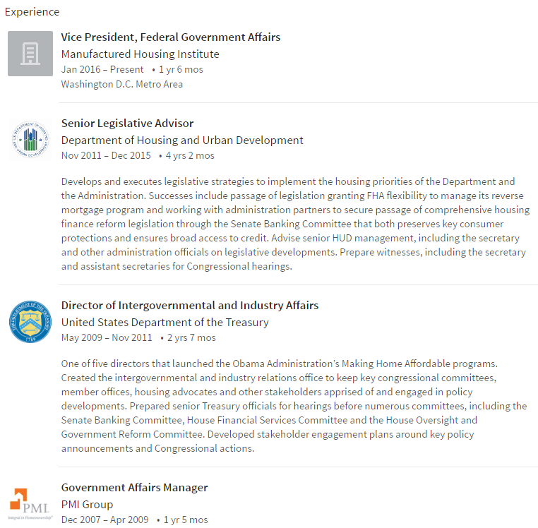Open the HUD department seal logo
This screenshot has width=538, height=528.
coord(30,140)
